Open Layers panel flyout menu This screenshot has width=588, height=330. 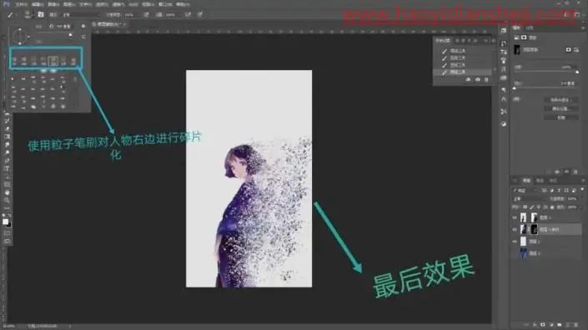pyautogui.click(x=583, y=181)
